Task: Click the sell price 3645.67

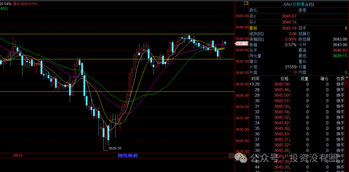Action: (289, 16)
